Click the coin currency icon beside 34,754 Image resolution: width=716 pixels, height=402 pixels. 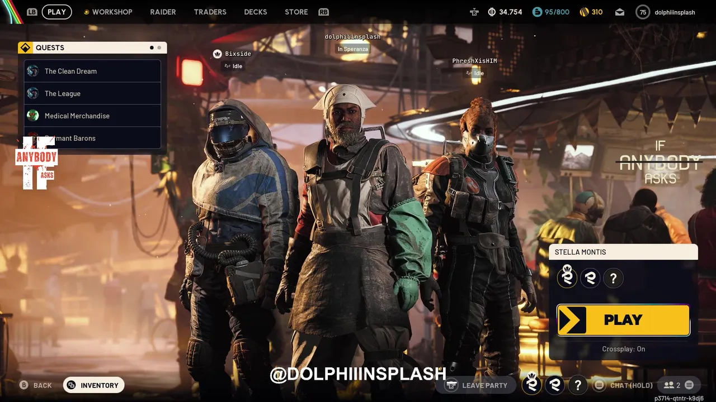pos(492,12)
